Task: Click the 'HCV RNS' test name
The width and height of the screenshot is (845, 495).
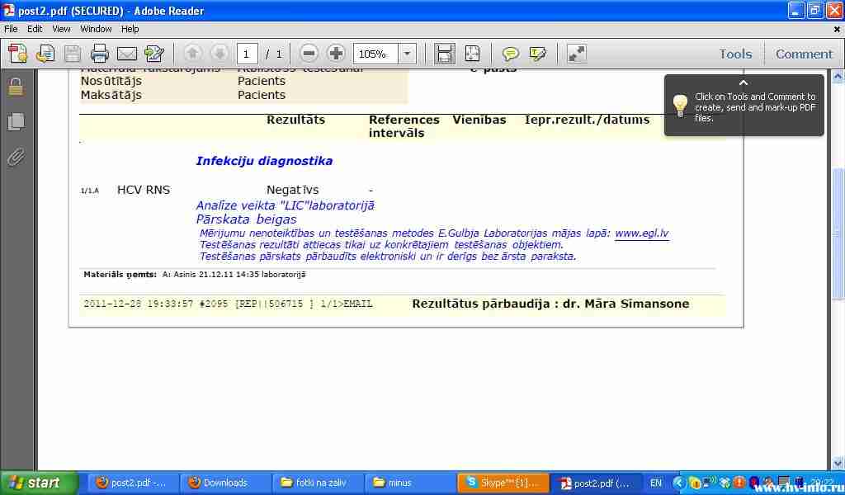Action: click(144, 190)
